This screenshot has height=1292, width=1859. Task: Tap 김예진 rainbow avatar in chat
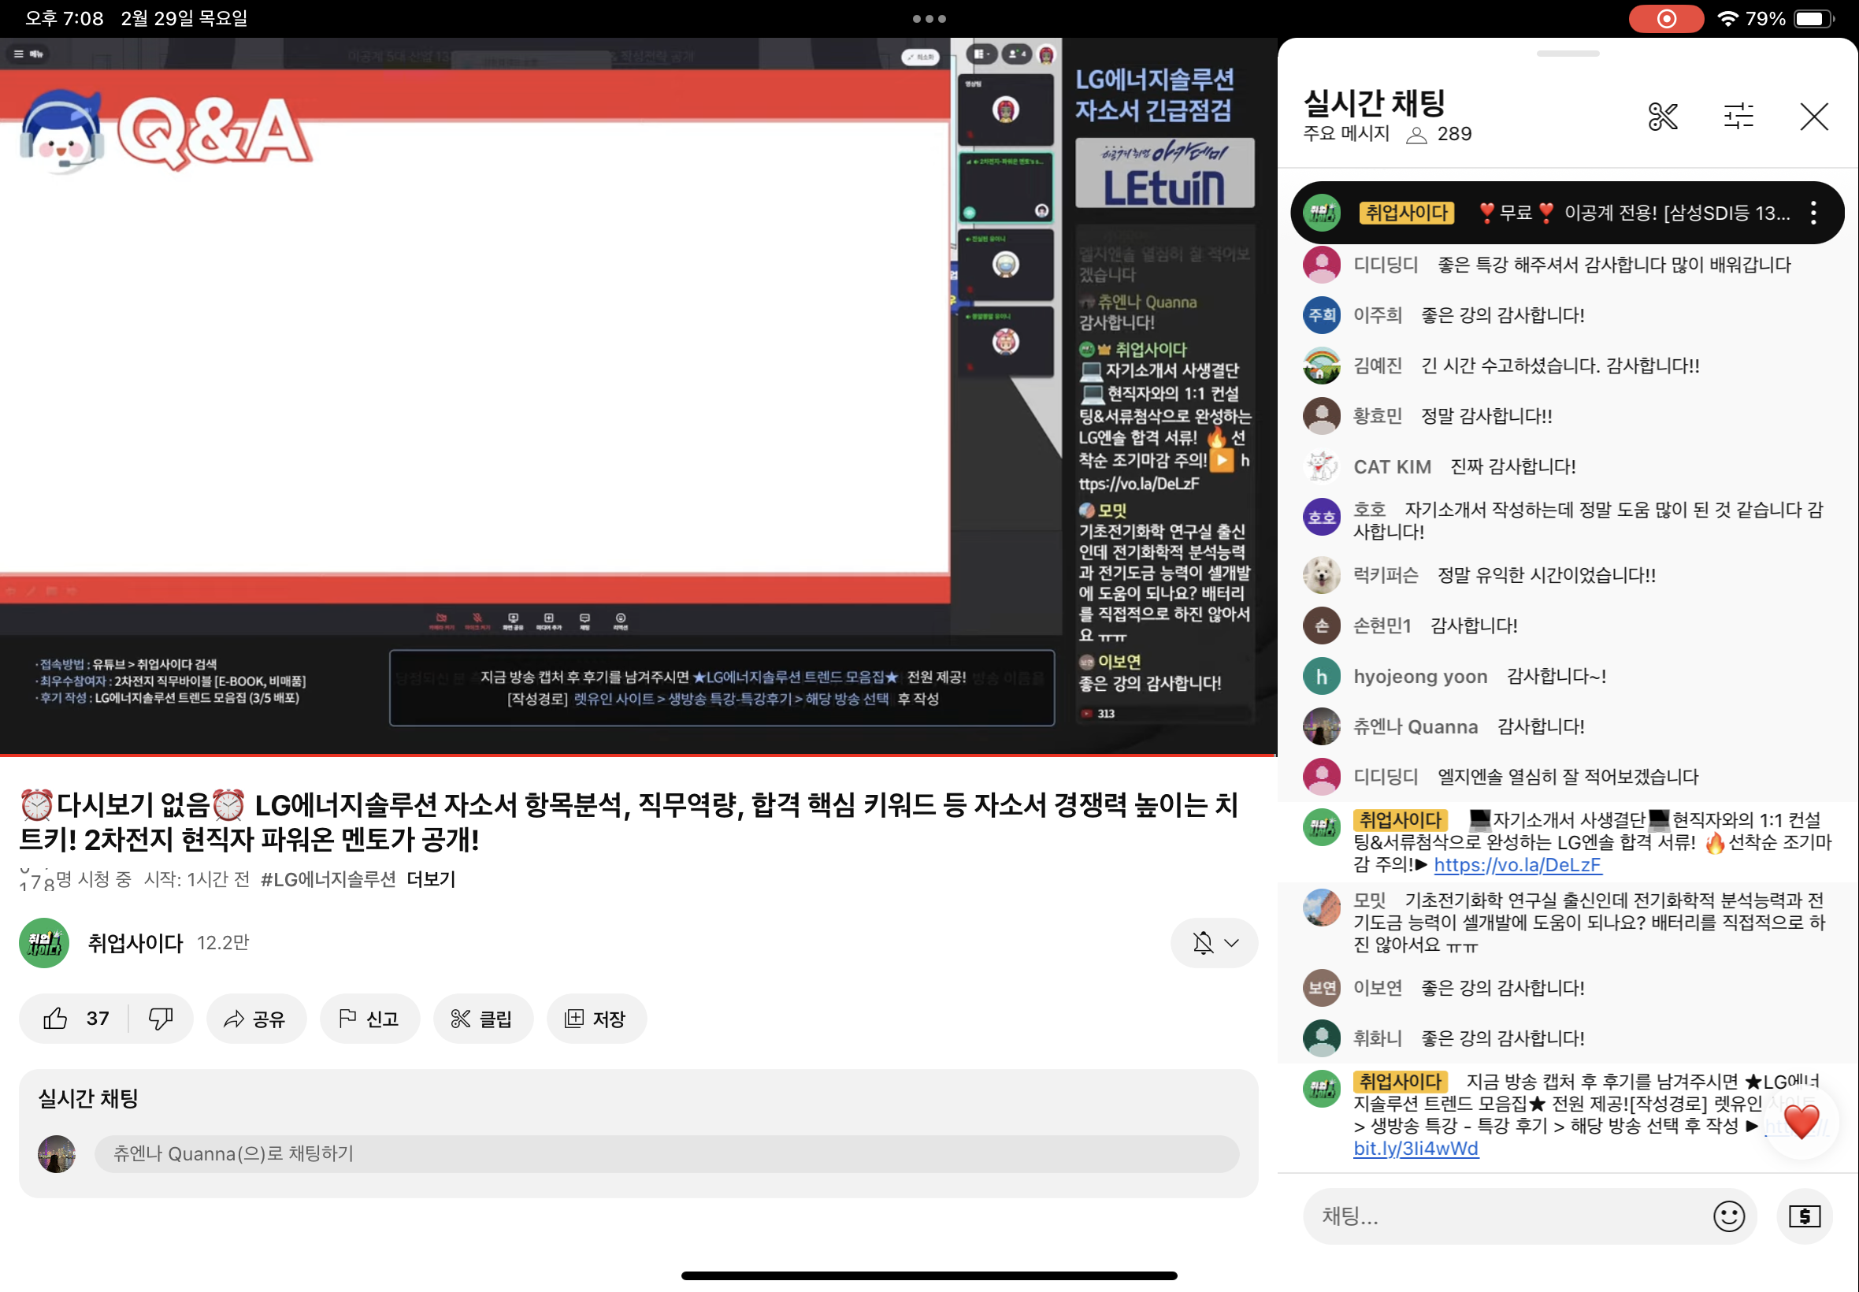click(1321, 365)
